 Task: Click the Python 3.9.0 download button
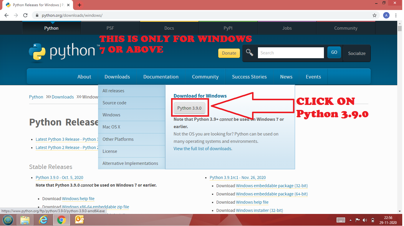pyautogui.click(x=190, y=108)
